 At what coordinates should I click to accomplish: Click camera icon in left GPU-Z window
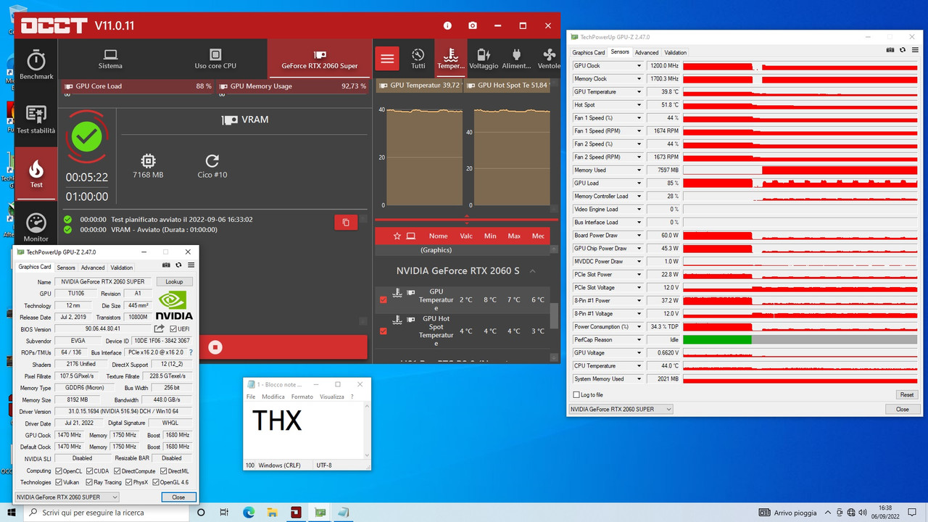(x=166, y=266)
